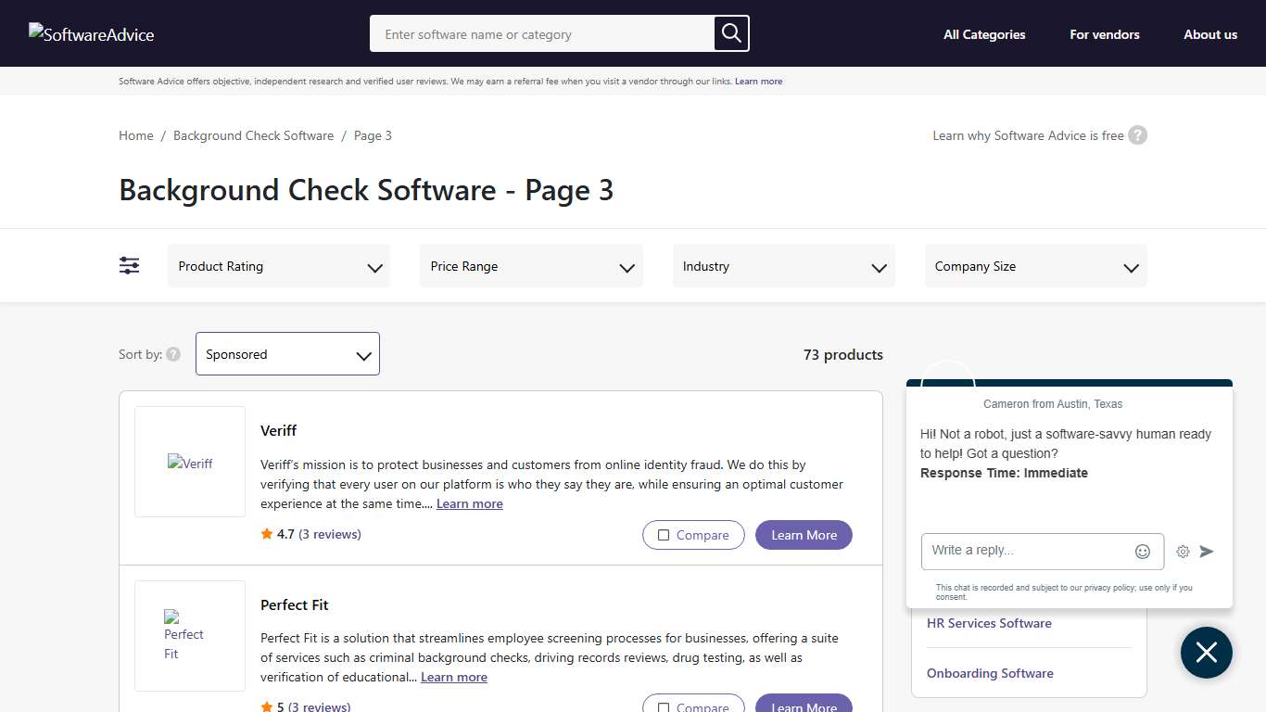The image size is (1266, 712).
Task: Open the emoji picker in the chat
Action: click(1143, 551)
